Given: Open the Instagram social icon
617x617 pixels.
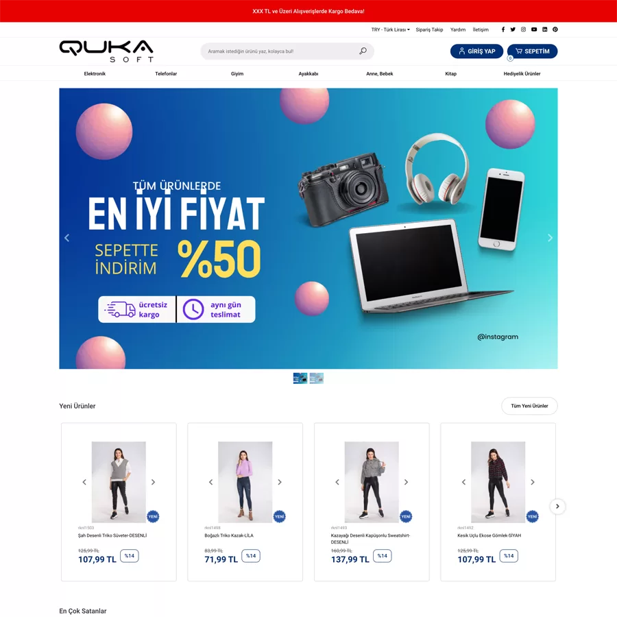Looking at the screenshot, I should pos(523,29).
